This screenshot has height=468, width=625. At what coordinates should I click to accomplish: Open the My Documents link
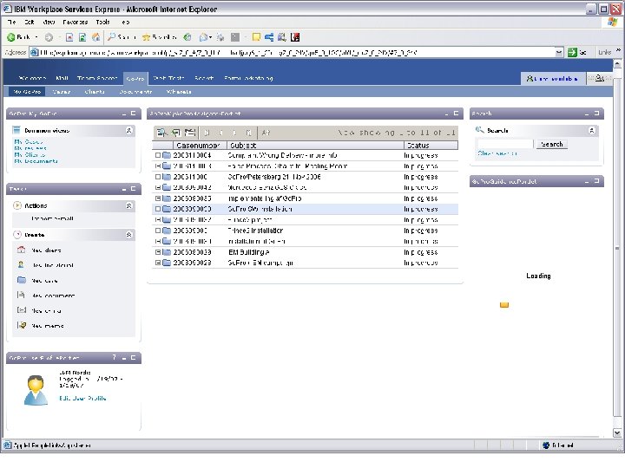36,161
